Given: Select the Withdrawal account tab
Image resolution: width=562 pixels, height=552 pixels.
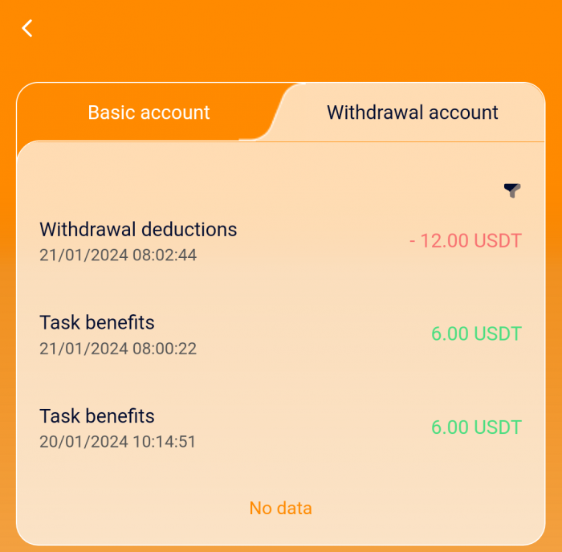Looking at the screenshot, I should 412,112.
